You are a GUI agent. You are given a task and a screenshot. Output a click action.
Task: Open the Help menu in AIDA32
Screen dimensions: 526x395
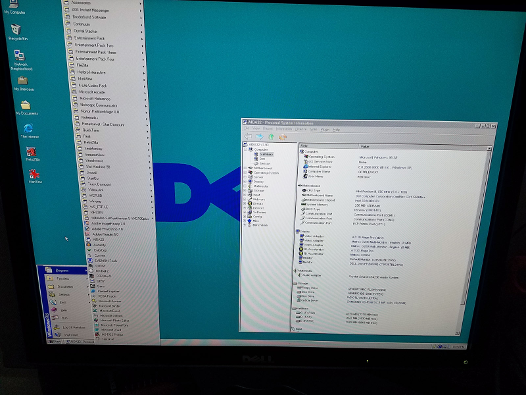coord(336,130)
